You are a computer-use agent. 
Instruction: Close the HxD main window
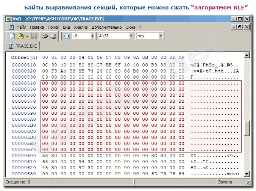pyautogui.click(x=247, y=19)
